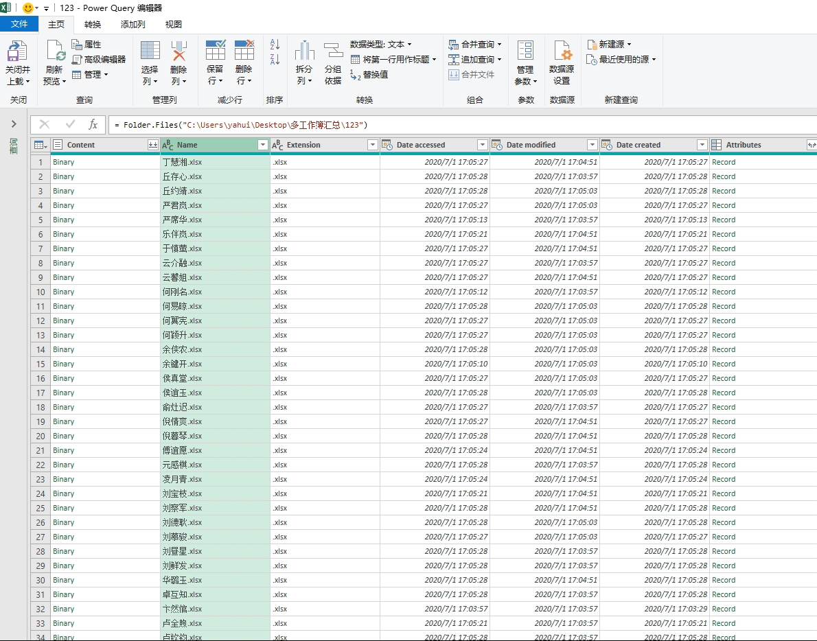The height and width of the screenshot is (641, 817).
Task: Open 属性 (Properties)
Action: click(87, 44)
